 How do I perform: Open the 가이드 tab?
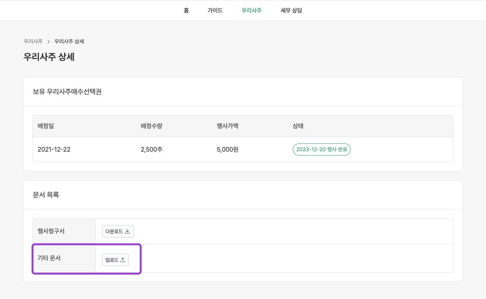pyautogui.click(x=215, y=11)
